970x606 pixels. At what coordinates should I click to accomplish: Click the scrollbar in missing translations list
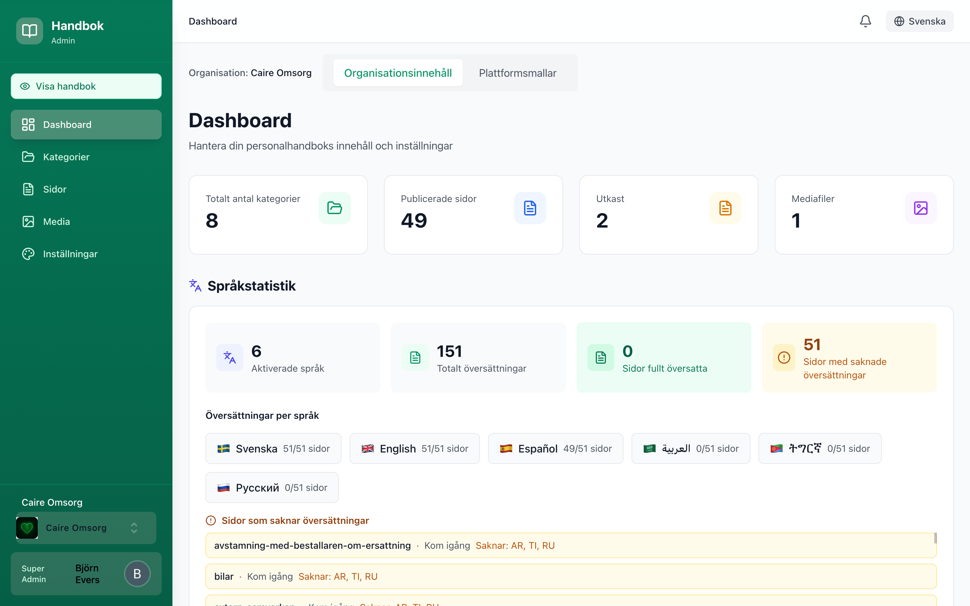point(935,538)
